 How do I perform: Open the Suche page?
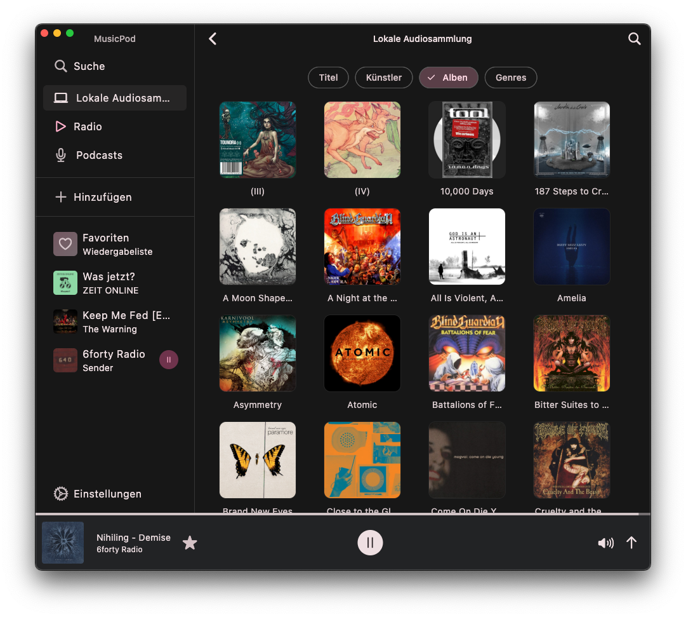tap(115, 66)
